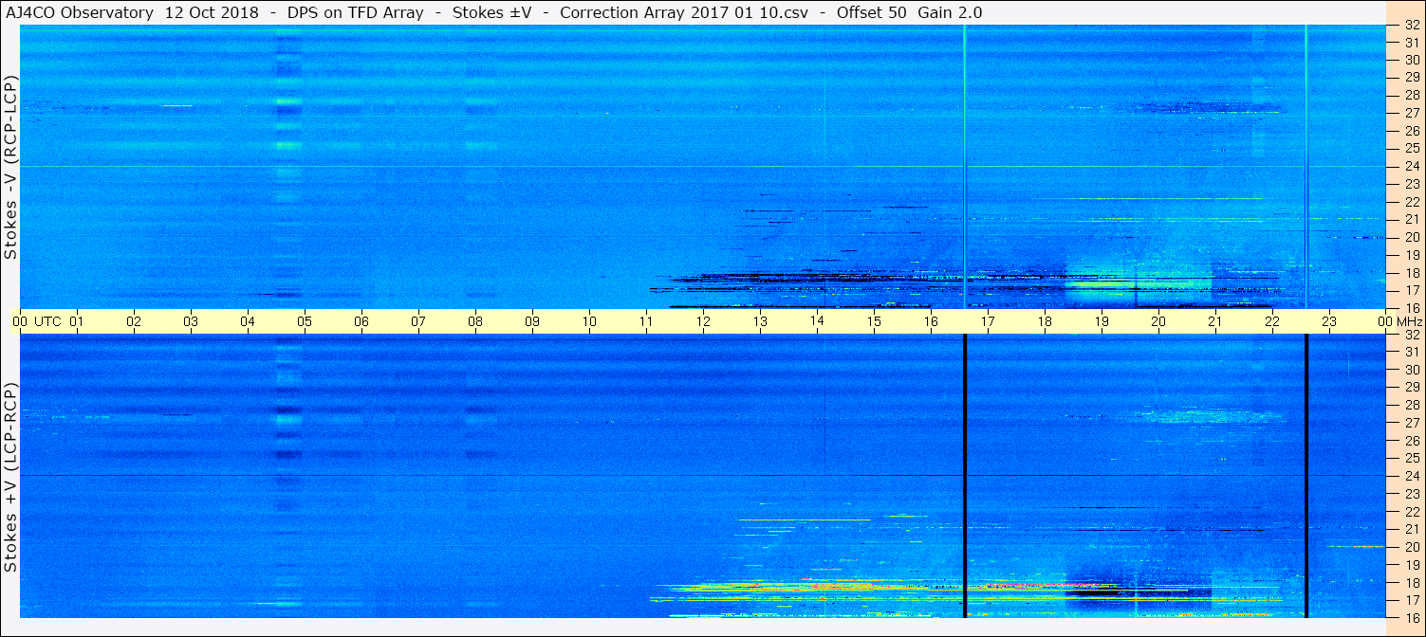Click the 16 MHz tick of the Stokes -V panel

click(x=1412, y=308)
